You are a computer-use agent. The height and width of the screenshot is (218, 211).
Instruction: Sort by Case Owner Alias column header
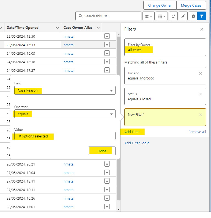tap(78, 28)
